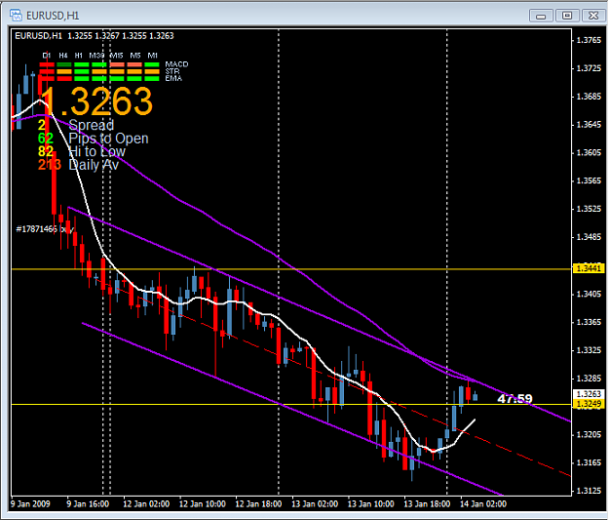Select the large orange 1.3263 price display

pyautogui.click(x=97, y=101)
